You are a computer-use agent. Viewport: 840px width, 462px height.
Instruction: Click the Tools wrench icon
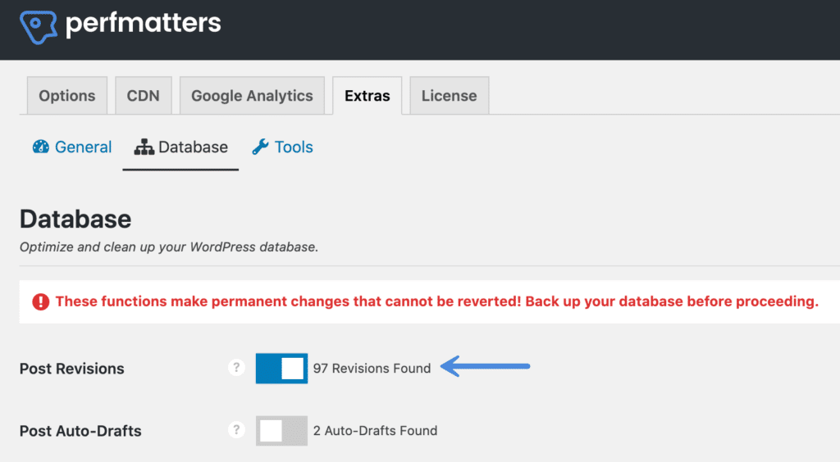click(260, 147)
